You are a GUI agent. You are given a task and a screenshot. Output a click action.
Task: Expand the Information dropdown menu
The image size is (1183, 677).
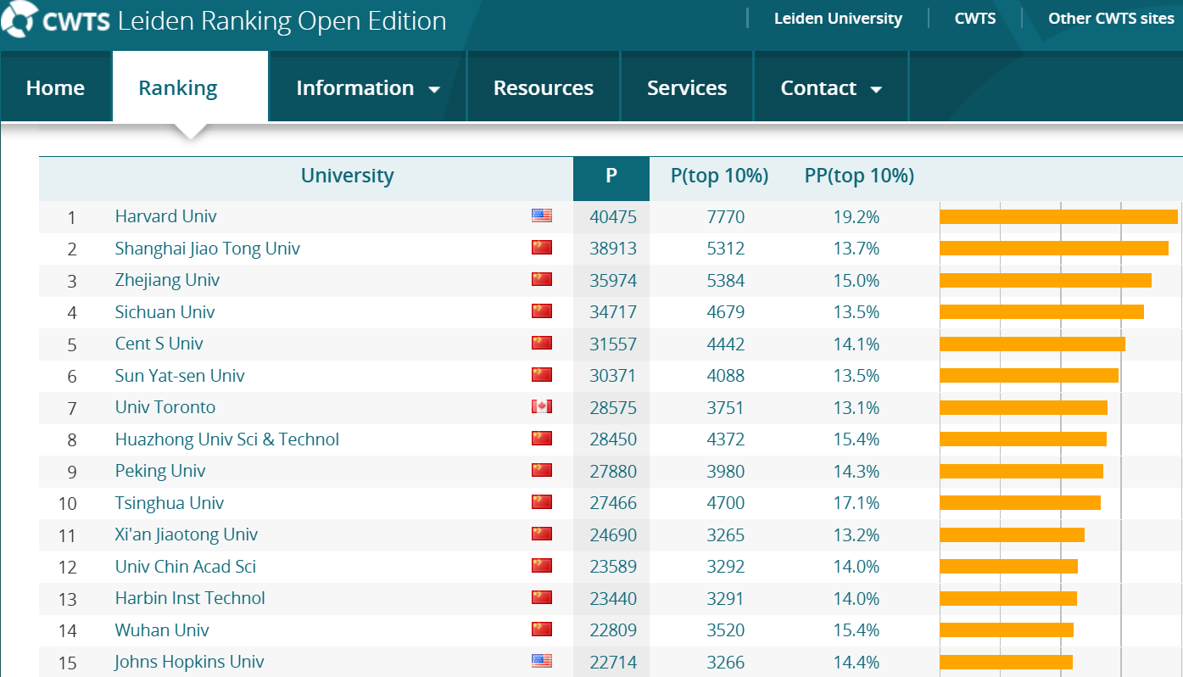(367, 88)
